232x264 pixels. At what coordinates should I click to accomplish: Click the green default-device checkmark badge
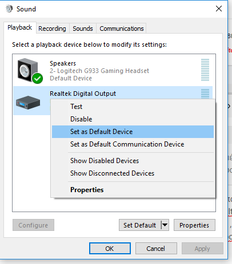click(x=38, y=78)
